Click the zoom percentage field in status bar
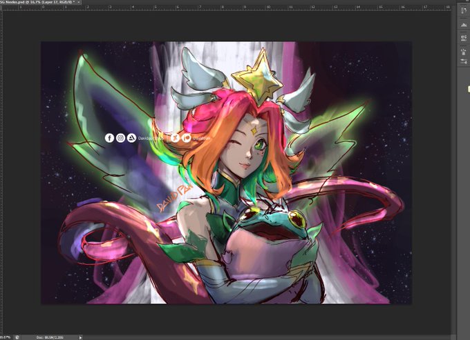Image resolution: width=470 pixels, height=340 pixels. 6,337
